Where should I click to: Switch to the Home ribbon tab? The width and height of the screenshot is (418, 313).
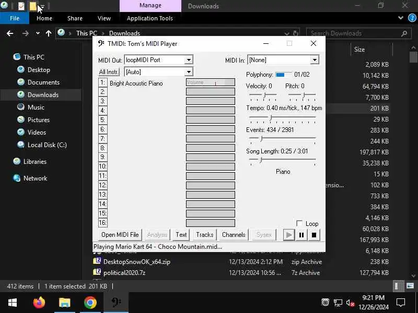pos(44,18)
